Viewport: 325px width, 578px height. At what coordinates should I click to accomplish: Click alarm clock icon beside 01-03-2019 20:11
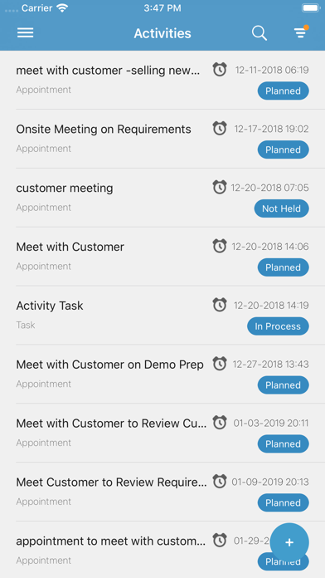click(x=220, y=423)
